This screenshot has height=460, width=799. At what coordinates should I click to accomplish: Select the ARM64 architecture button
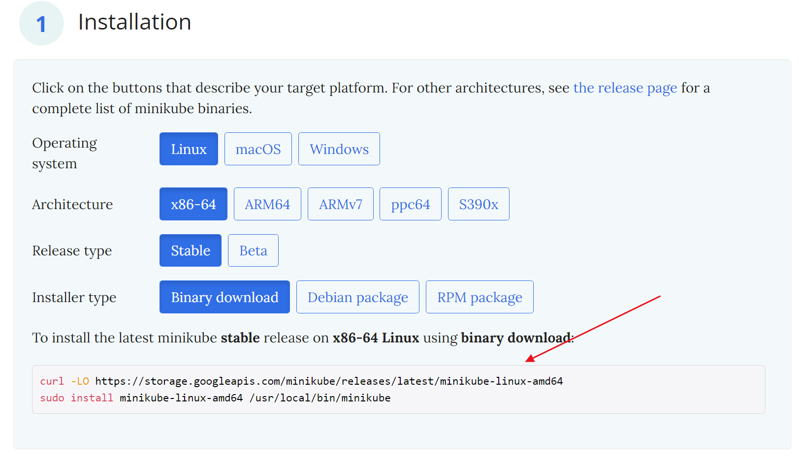(267, 204)
